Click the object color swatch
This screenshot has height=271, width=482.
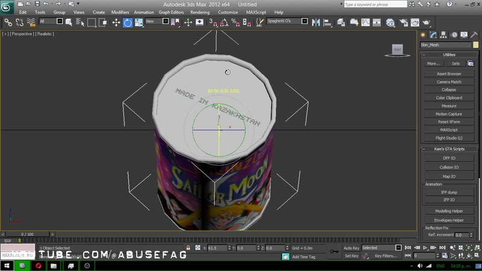(x=476, y=45)
